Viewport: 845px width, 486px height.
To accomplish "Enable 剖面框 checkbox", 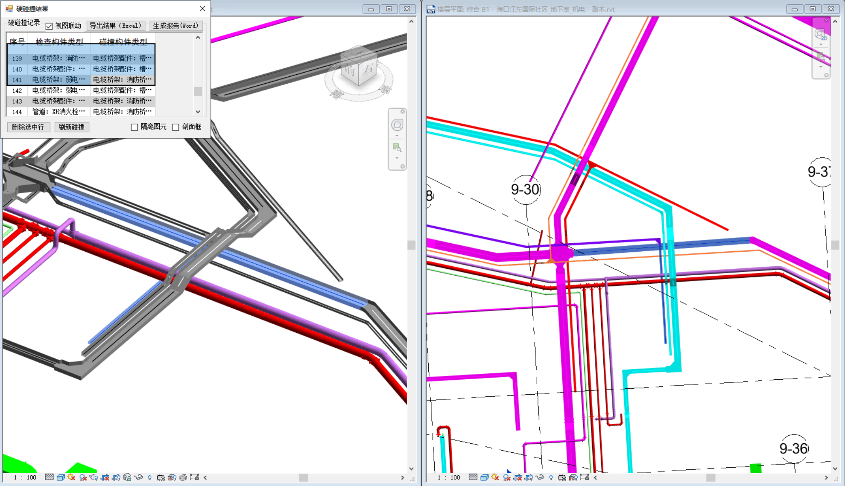I will [175, 127].
